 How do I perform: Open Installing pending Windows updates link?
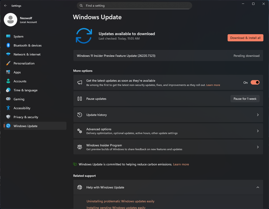[116, 208]
